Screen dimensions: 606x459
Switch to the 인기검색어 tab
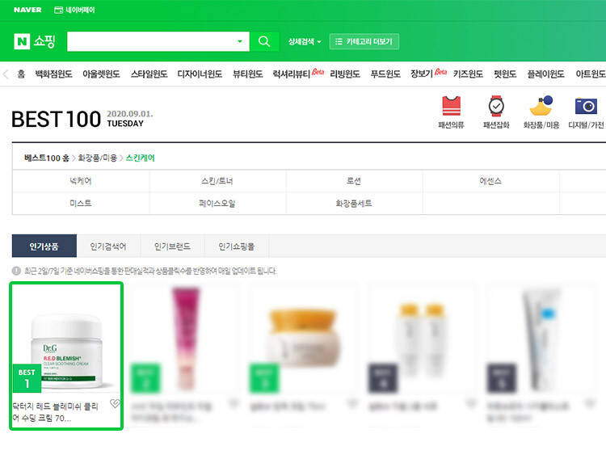tap(109, 246)
